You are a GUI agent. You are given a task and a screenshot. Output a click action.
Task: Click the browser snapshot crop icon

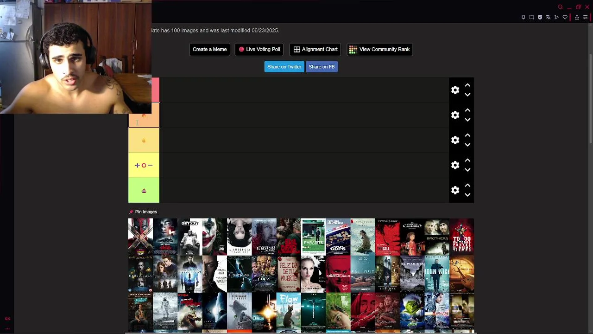[531, 17]
